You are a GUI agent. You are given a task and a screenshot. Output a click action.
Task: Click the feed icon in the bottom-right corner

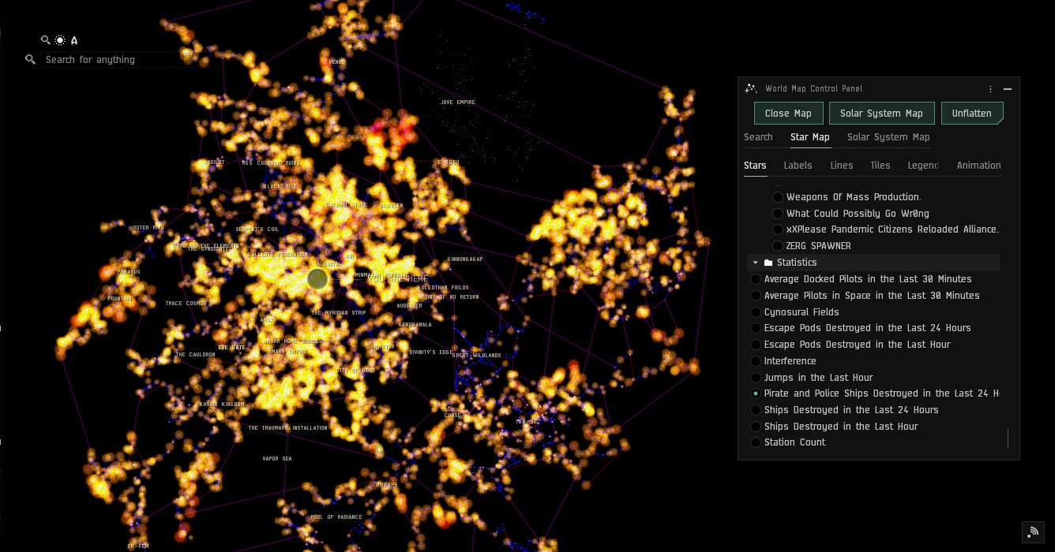click(1033, 532)
